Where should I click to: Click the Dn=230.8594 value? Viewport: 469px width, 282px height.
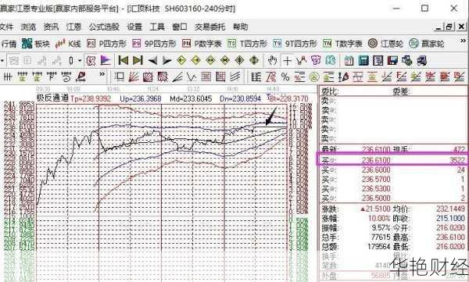[241, 98]
